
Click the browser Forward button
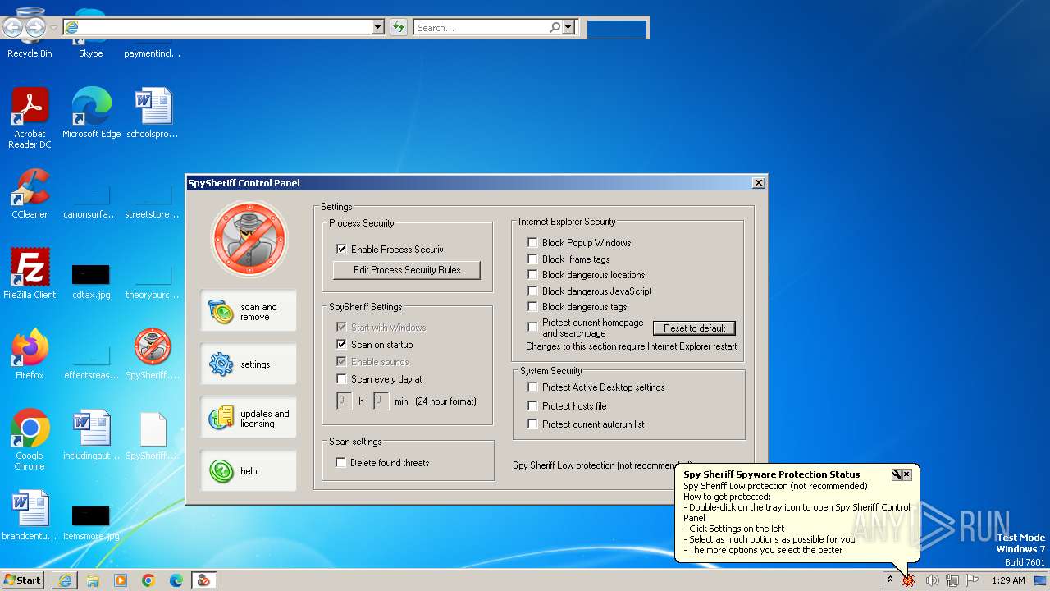(34, 28)
